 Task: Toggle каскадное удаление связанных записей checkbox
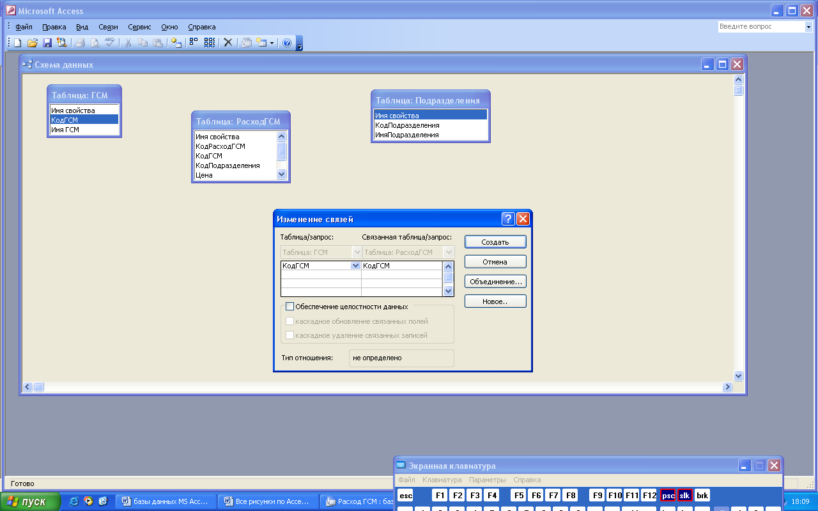point(289,335)
